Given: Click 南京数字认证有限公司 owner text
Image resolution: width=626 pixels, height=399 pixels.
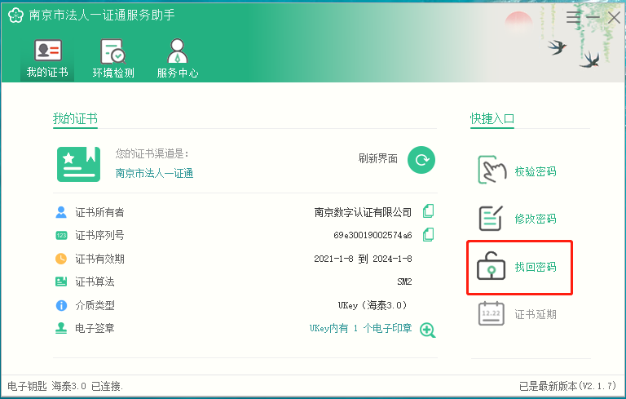Looking at the screenshot, I should 363,212.
